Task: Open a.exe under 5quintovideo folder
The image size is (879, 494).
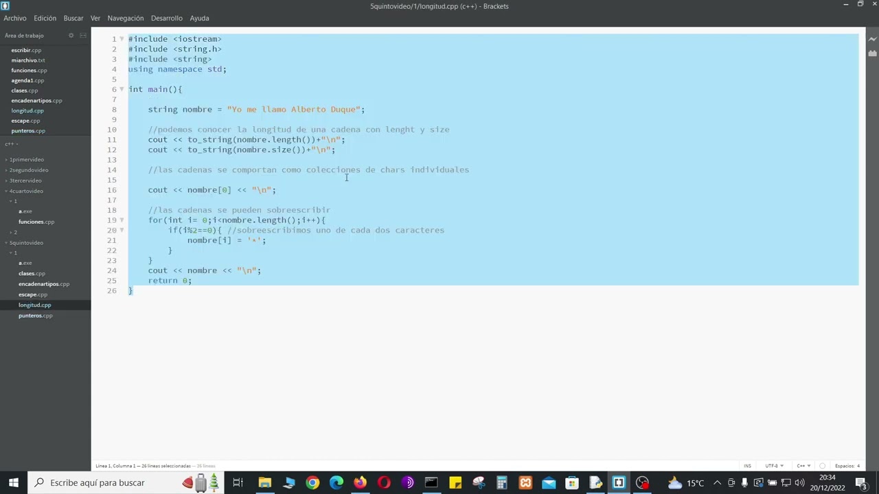Action: pyautogui.click(x=25, y=263)
